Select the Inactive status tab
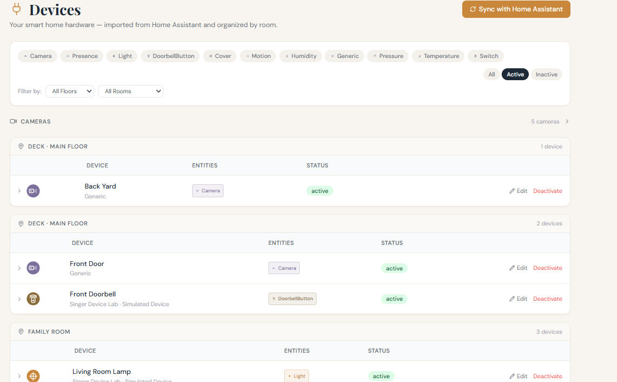Image resolution: width=617 pixels, height=382 pixels. tap(547, 74)
